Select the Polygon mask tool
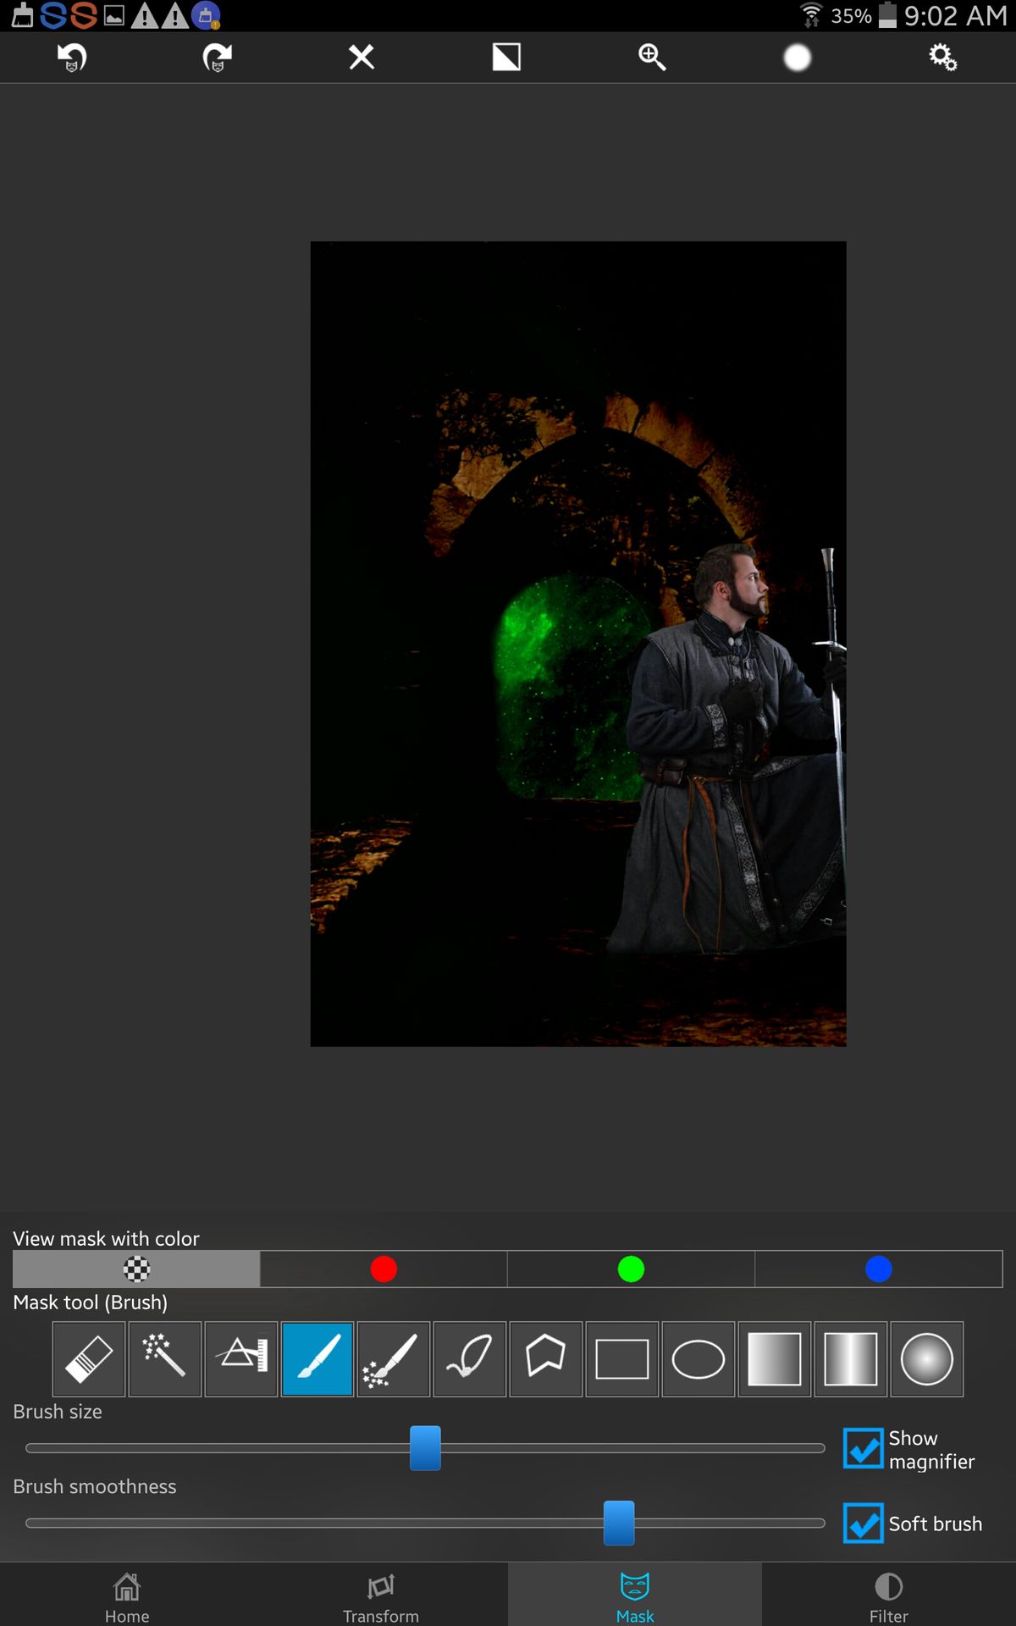This screenshot has height=1626, width=1016. [546, 1359]
